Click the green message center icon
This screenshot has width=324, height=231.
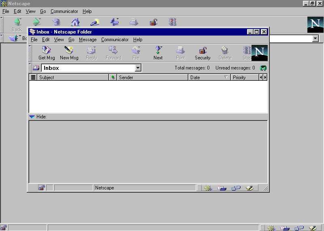click(263, 68)
